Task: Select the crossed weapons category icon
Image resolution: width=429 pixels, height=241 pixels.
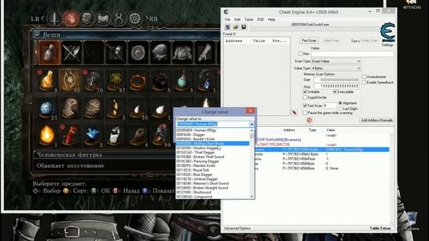Action: (x=72, y=52)
